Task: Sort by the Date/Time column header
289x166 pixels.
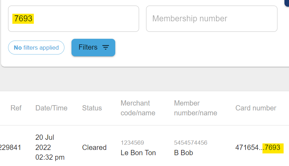Action: tap(51, 108)
